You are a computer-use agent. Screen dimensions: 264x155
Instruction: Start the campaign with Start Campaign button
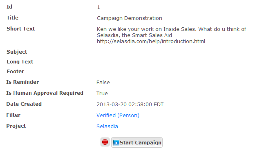click(x=137, y=142)
